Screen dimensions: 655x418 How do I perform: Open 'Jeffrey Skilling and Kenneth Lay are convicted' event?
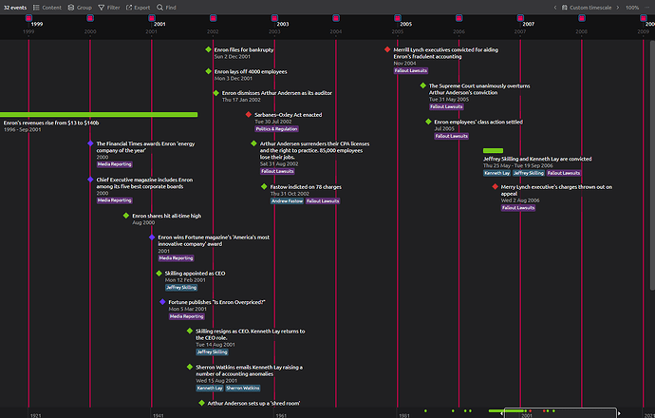tap(537, 159)
